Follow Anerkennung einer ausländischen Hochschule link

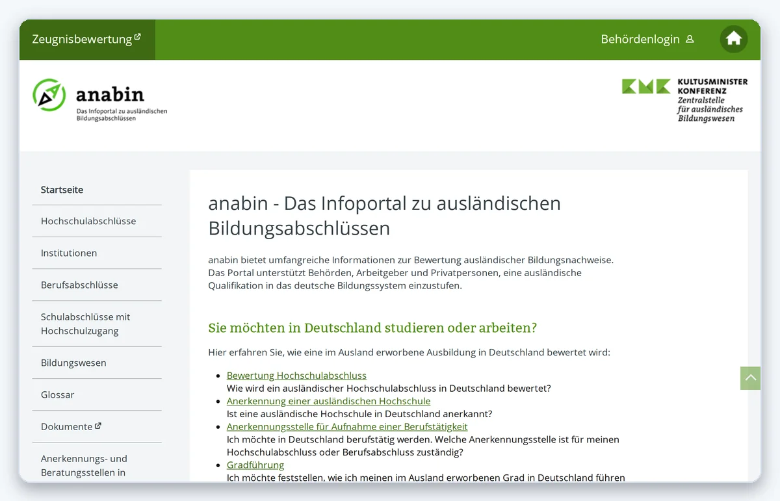(x=328, y=401)
